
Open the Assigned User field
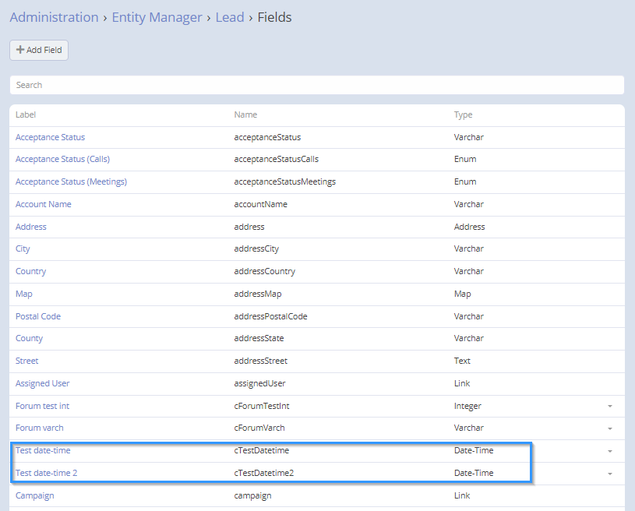coord(42,383)
